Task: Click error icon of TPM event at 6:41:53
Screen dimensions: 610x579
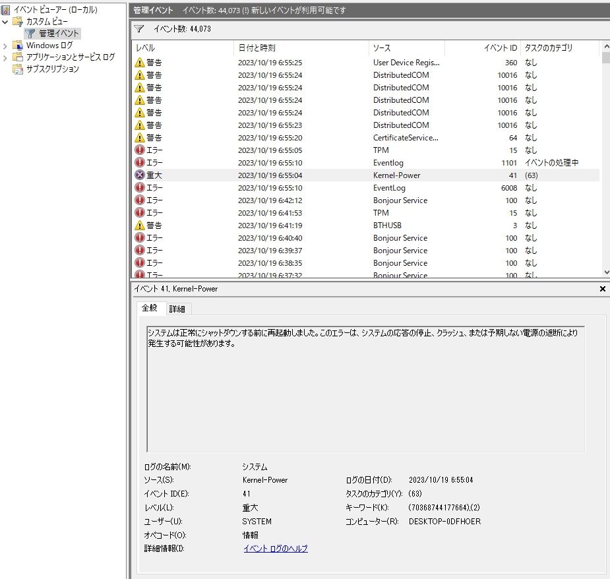Action: tap(140, 212)
